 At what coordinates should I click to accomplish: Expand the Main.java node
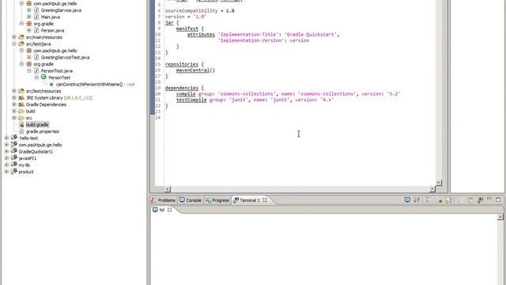(x=29, y=17)
